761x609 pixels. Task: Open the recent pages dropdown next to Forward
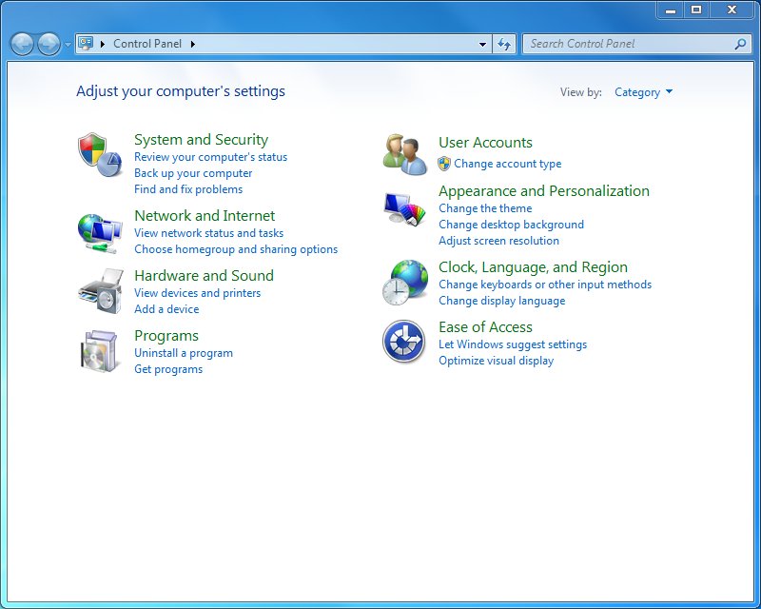pos(68,45)
